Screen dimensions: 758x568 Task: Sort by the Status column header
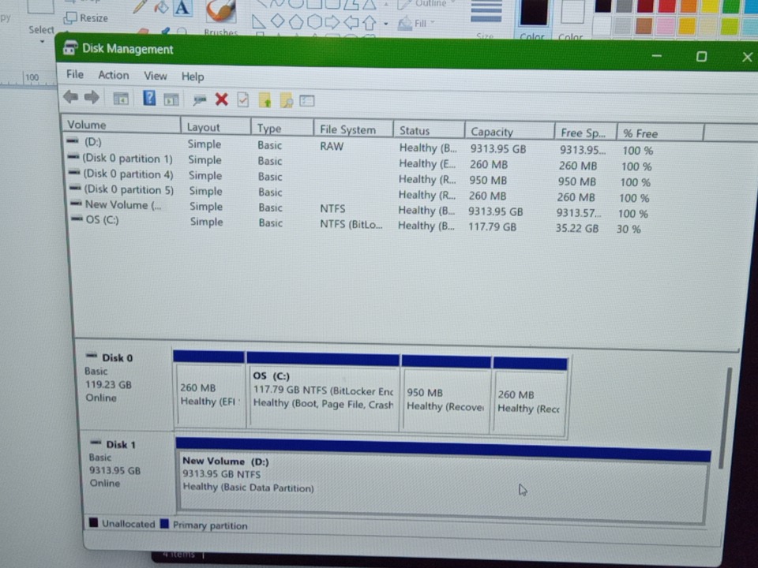[x=429, y=130]
